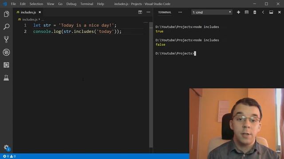Close the terminal panel
Image resolution: width=284 pixels, height=159 pixels.
279,12
